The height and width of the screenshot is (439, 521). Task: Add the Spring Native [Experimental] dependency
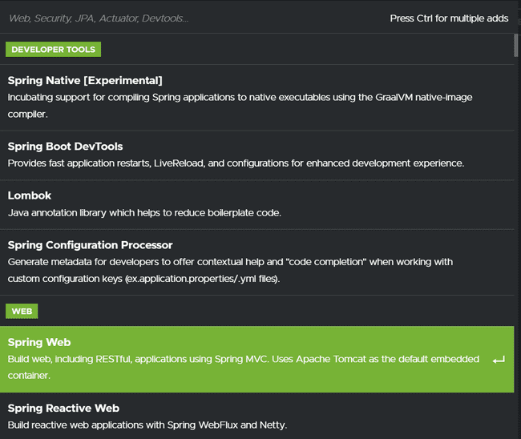256,97
